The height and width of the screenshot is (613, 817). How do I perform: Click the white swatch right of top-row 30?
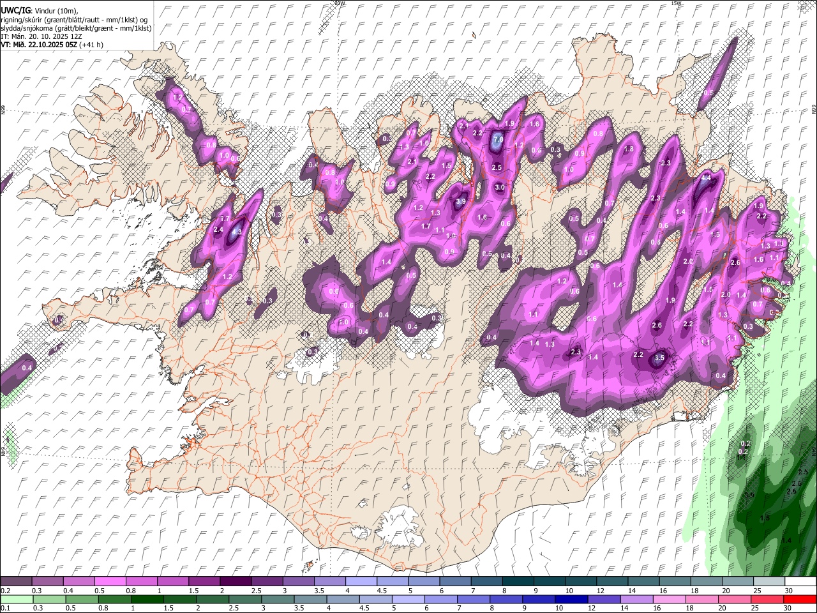[800, 581]
